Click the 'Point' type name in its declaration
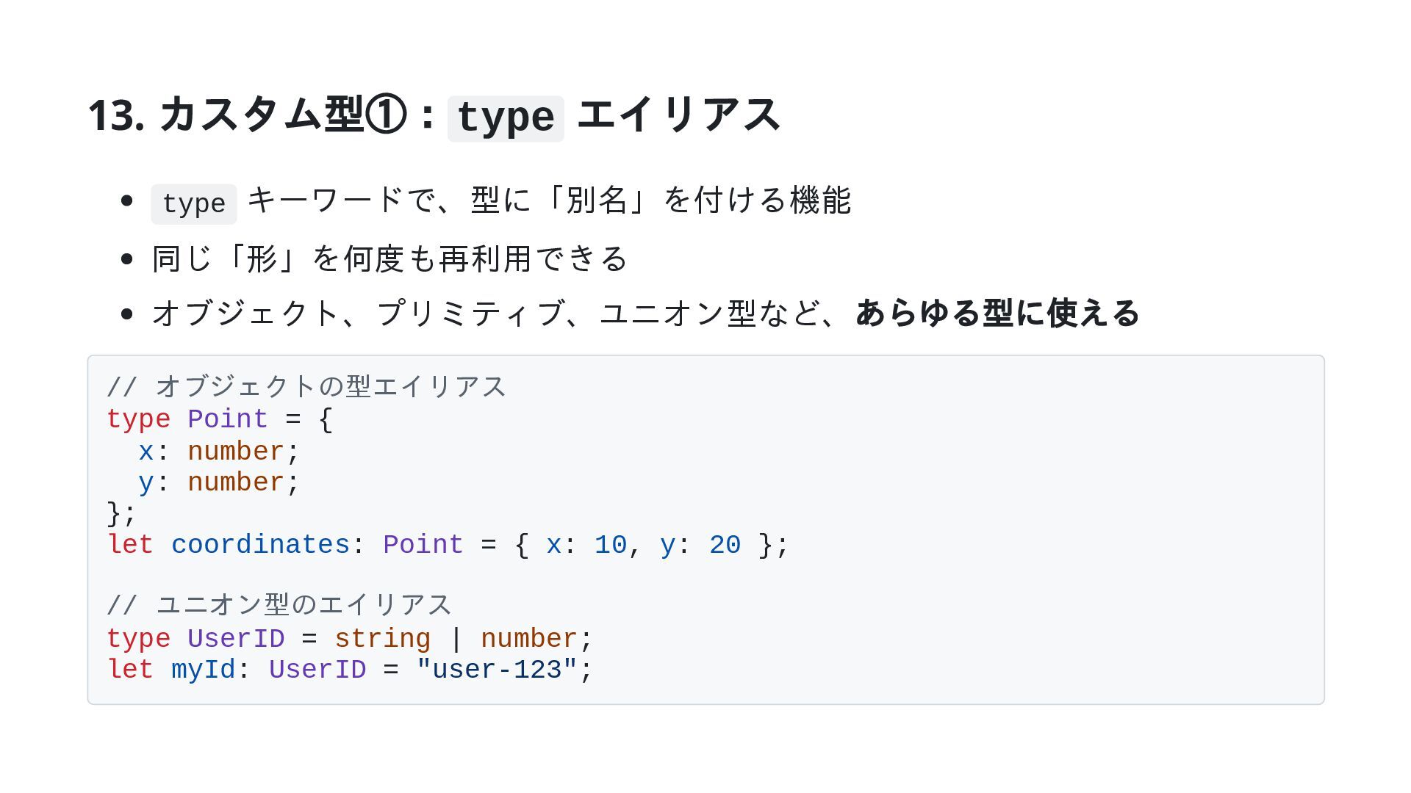 227,419
